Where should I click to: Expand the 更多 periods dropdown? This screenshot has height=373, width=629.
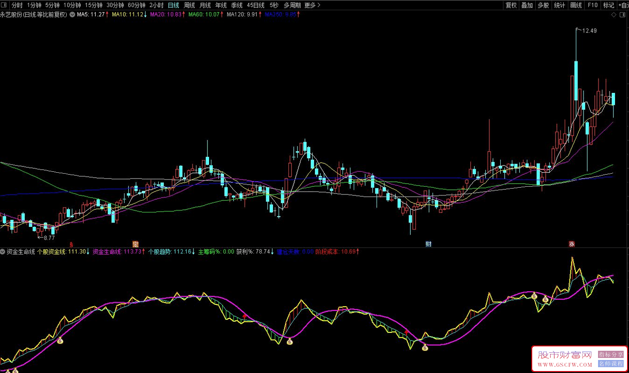(312, 5)
